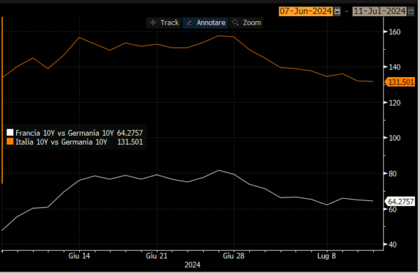Screen dimensions: 420x273
Task: Click the 100 y-axis label
Action: 394,138
